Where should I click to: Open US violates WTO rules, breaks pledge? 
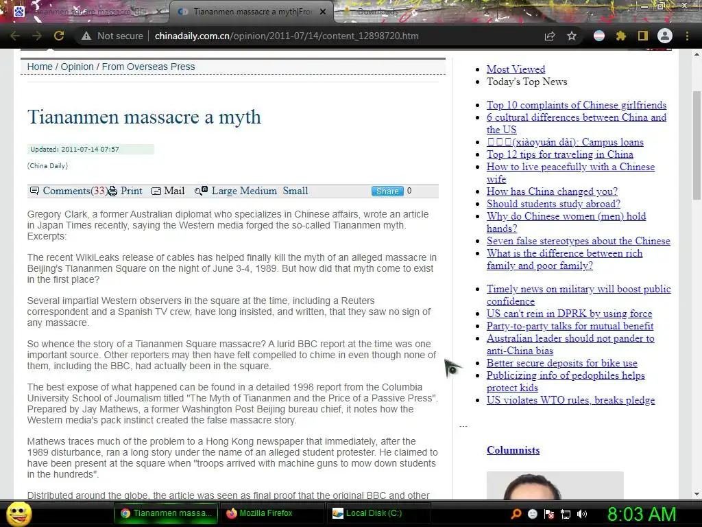571,400
